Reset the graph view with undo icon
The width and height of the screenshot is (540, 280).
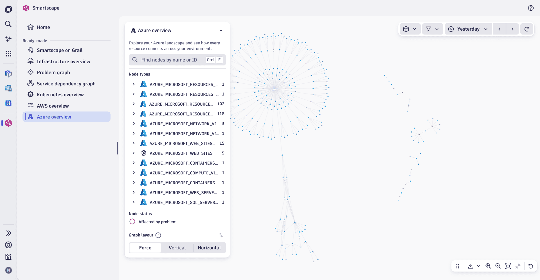531,266
